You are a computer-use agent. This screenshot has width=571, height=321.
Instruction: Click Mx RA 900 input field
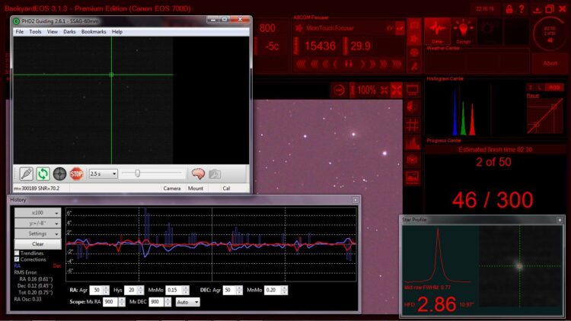110,302
